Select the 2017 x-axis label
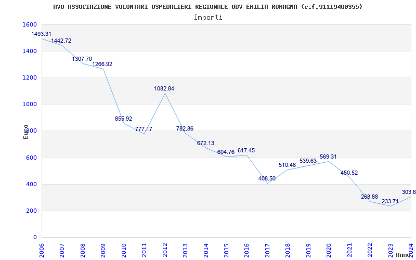This screenshot has width=416, height=260. point(267,250)
